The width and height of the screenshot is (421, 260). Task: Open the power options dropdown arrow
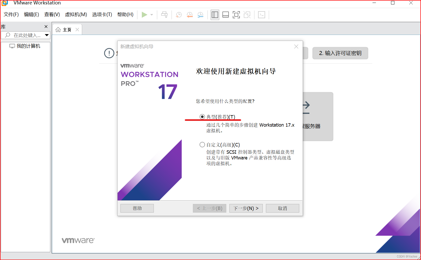[x=152, y=15]
